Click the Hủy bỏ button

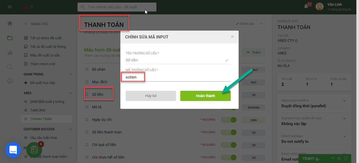coord(151,96)
